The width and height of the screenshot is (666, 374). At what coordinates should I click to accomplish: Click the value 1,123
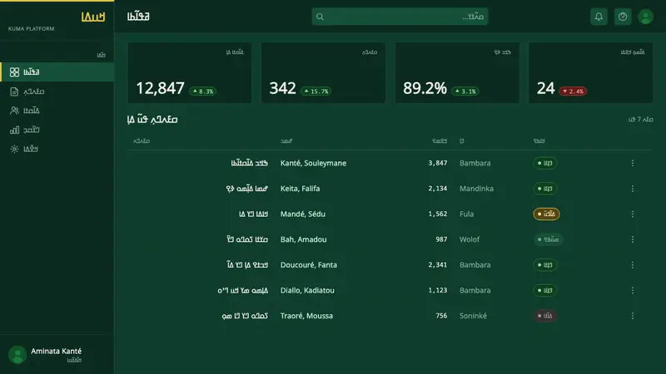pos(438,290)
